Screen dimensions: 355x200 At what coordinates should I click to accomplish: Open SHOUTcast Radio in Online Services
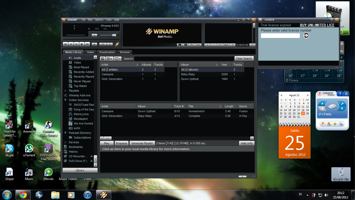point(84,105)
